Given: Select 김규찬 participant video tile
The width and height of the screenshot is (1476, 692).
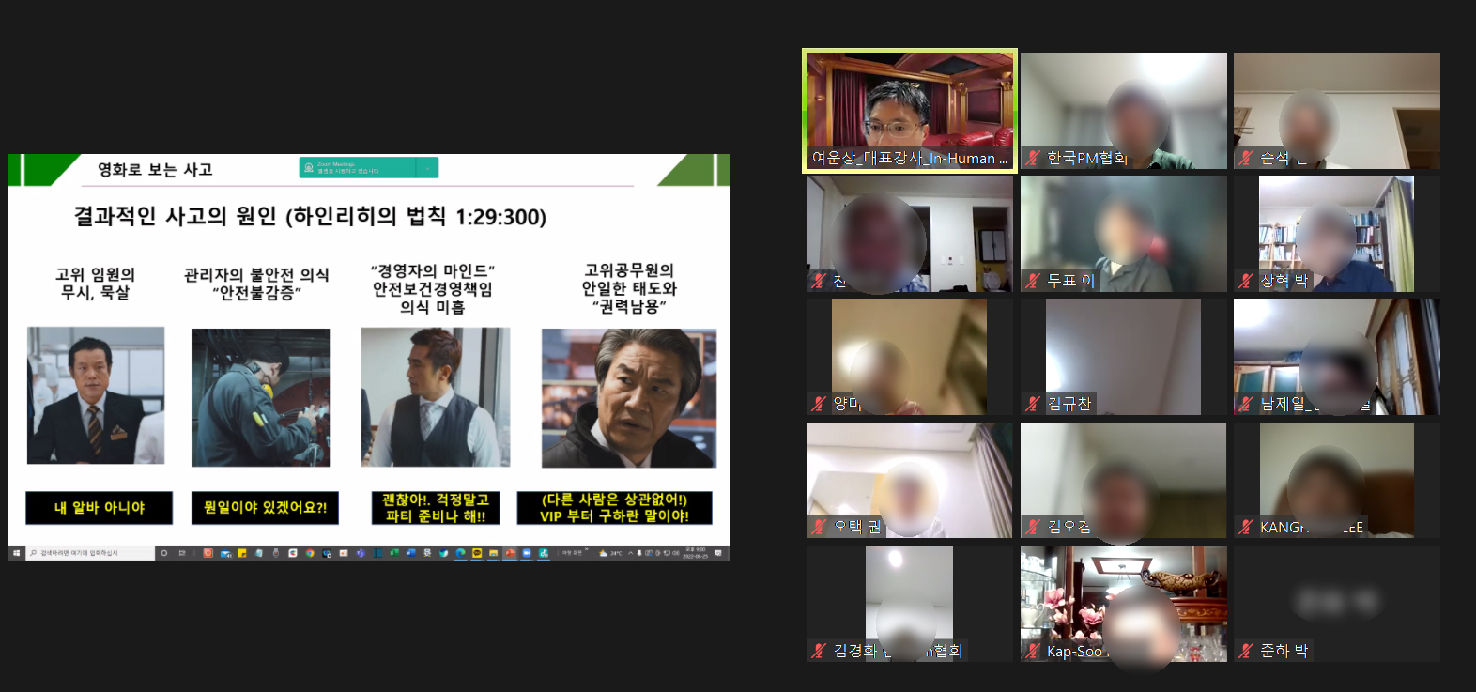Looking at the screenshot, I should 1124,357.
